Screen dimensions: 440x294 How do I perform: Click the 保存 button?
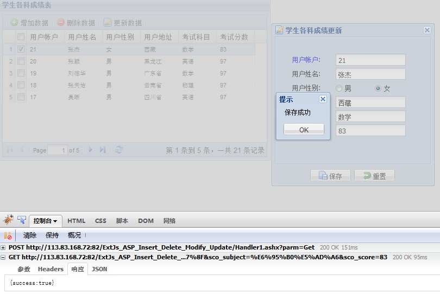330,176
